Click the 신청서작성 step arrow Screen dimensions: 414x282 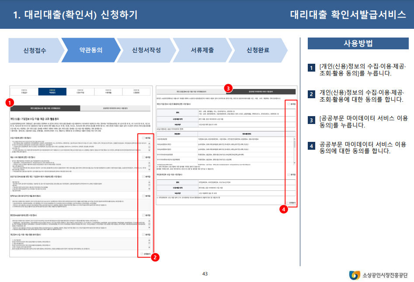146,50
